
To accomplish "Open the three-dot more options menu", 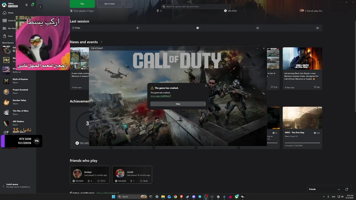I will [x=128, y=4].
